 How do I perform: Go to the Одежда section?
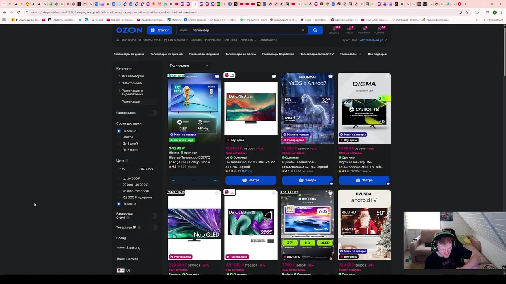coord(196,40)
